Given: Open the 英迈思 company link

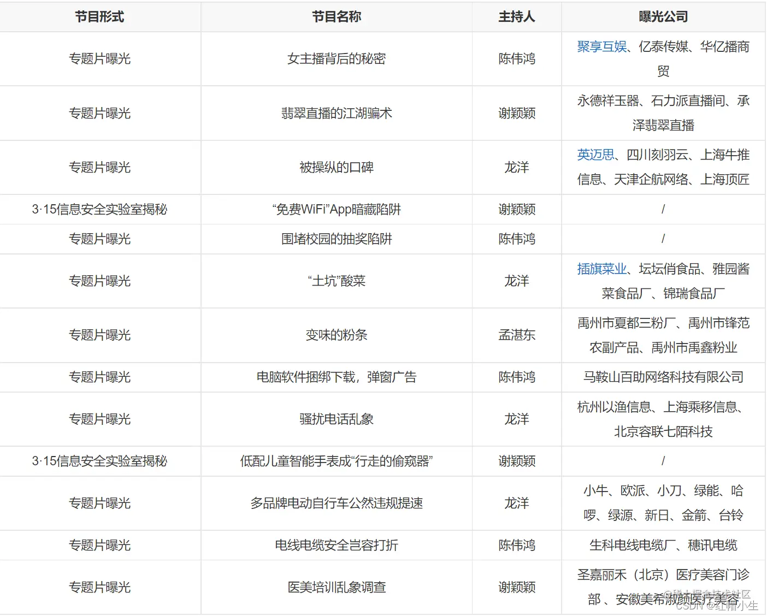Looking at the screenshot, I should pyautogui.click(x=596, y=155).
